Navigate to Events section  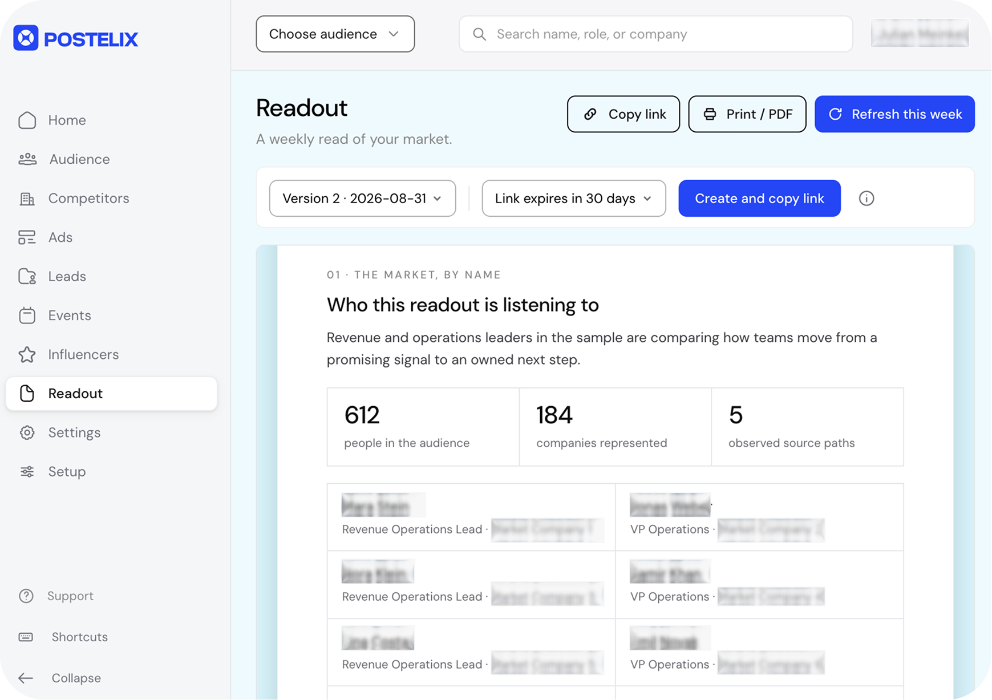[70, 315]
